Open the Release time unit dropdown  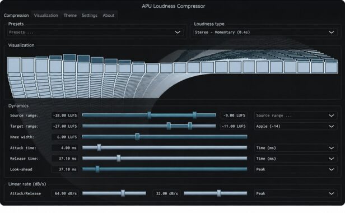click(x=296, y=159)
